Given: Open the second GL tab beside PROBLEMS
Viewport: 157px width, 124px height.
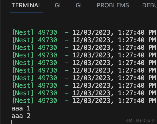Looking at the screenshot, I should coord(80,5).
